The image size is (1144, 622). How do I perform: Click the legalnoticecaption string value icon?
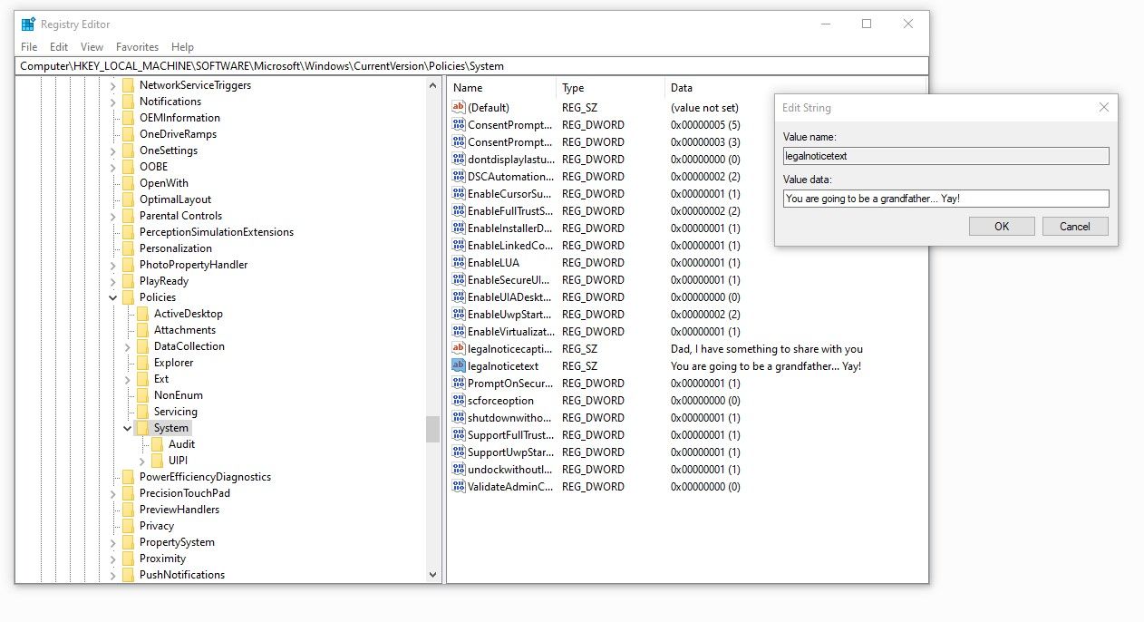click(458, 349)
